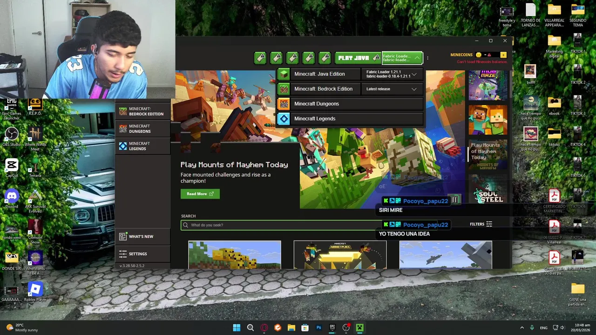Open the Minecraft: Bedrock Edition sidebar tab
Image resolution: width=596 pixels, height=335 pixels.
point(143,111)
